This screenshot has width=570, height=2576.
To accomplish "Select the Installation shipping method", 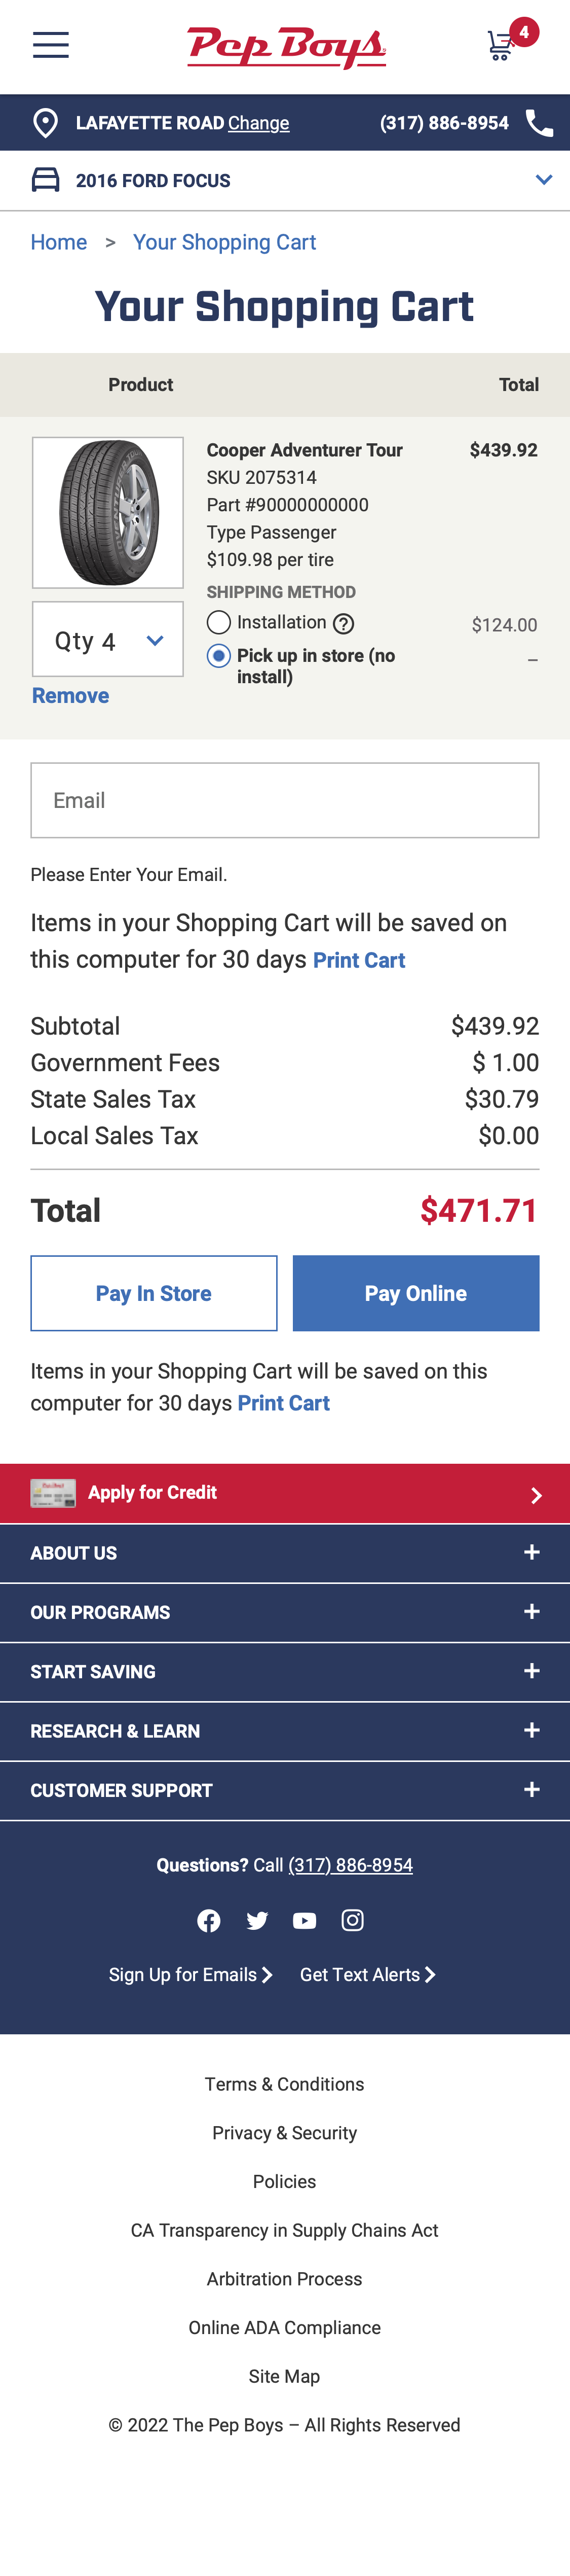I will [x=218, y=622].
